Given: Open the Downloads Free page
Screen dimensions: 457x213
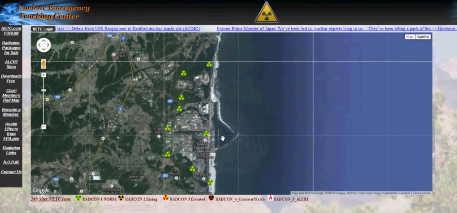Looking at the screenshot, I should pos(11,78).
